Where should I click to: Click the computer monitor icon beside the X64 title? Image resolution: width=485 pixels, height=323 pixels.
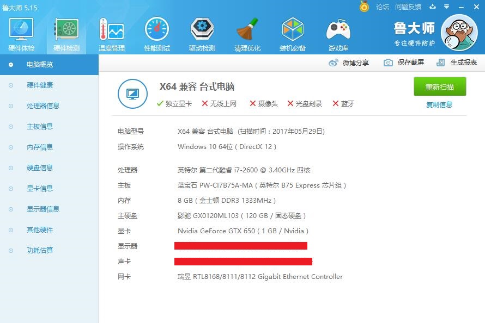click(x=132, y=94)
